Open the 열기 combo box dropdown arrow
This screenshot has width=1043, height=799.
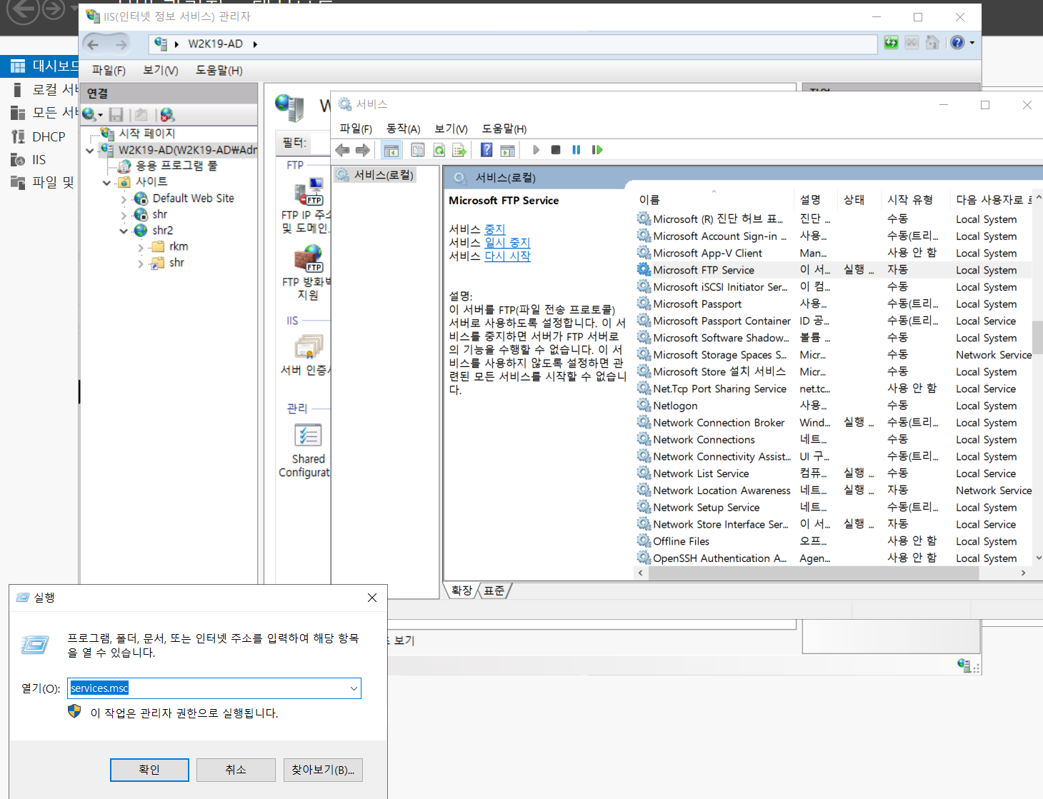click(354, 688)
